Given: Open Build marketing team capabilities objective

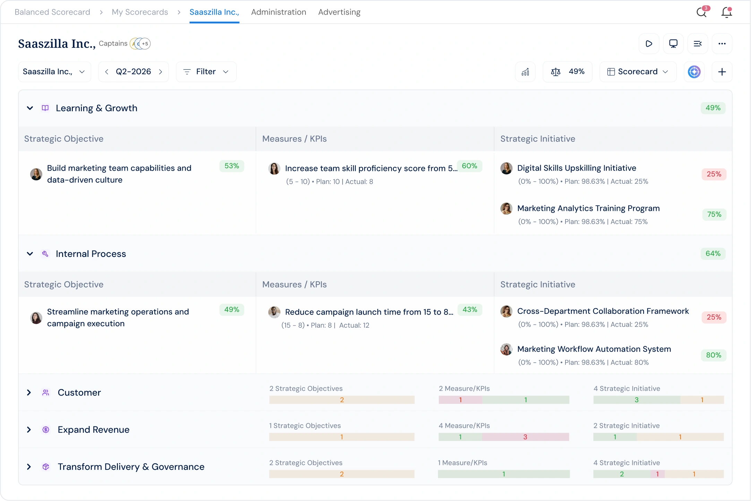Looking at the screenshot, I should [119, 174].
